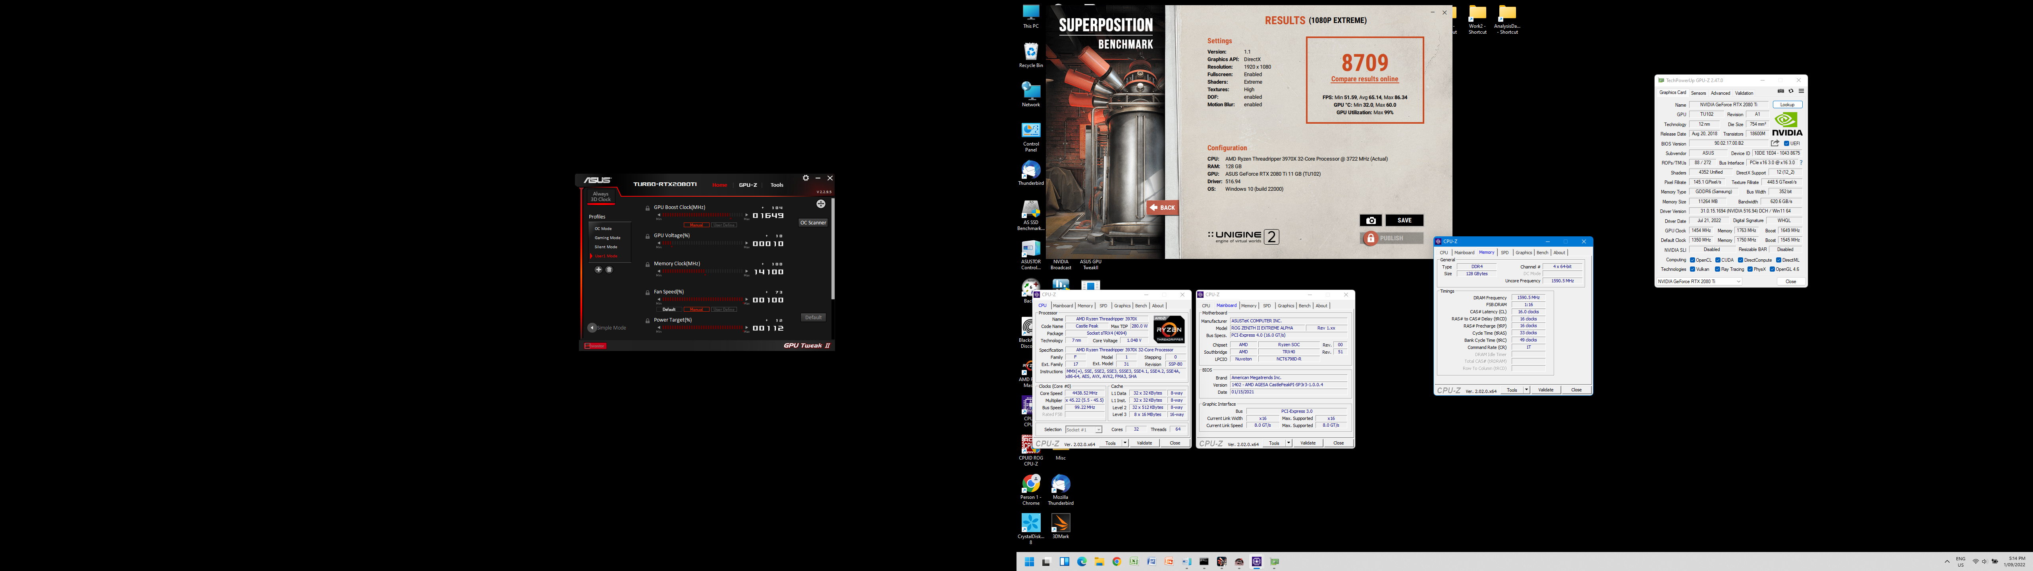Switch to Advanced tab in GPU-Z
Screen dimensions: 2033x571
click(1721, 93)
